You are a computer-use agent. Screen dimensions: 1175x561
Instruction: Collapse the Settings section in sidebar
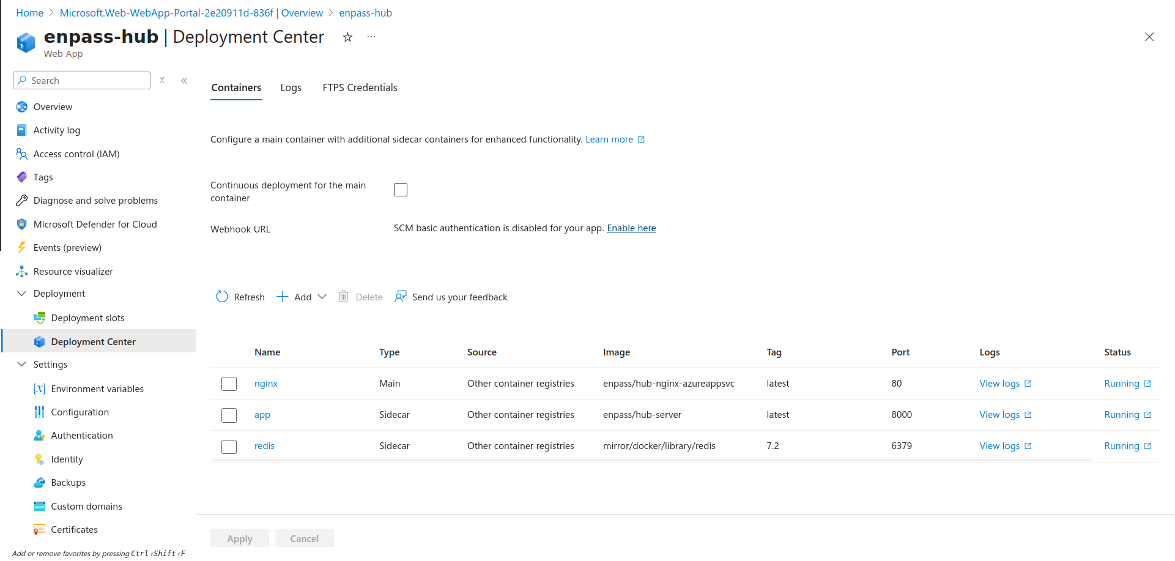click(x=22, y=365)
